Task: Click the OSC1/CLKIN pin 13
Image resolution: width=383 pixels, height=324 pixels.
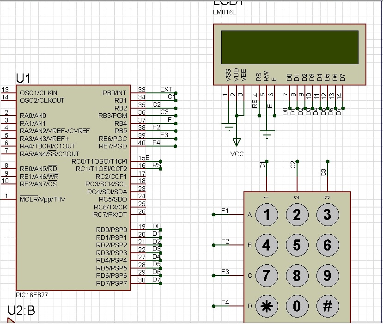Action: point(7,92)
